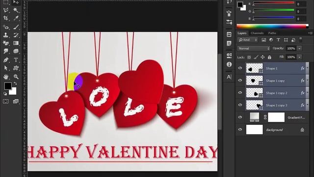Toggle layer filtering on or off
The image size is (314, 177).
[x=301, y=39]
